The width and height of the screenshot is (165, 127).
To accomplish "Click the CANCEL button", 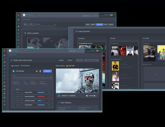I will tap(61, 60).
